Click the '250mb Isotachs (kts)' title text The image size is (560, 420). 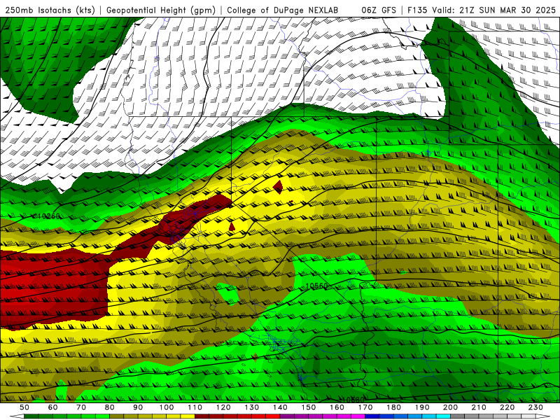click(x=50, y=10)
